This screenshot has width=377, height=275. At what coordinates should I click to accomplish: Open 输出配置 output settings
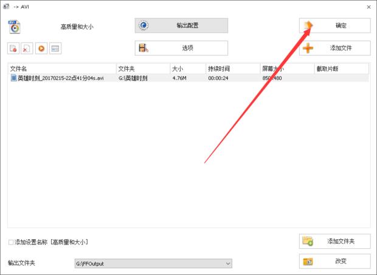pos(181,25)
